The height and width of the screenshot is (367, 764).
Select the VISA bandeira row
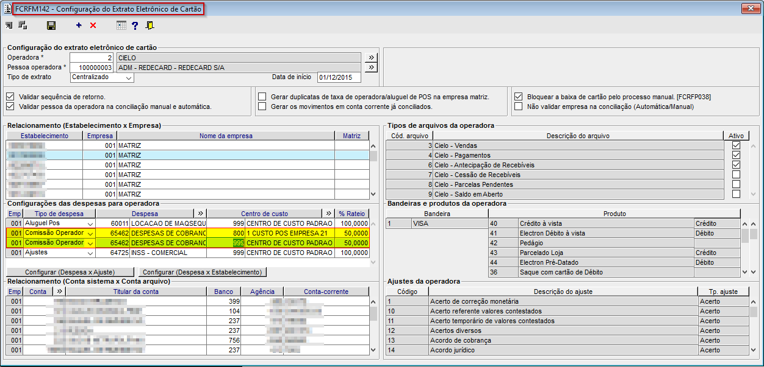coord(437,223)
